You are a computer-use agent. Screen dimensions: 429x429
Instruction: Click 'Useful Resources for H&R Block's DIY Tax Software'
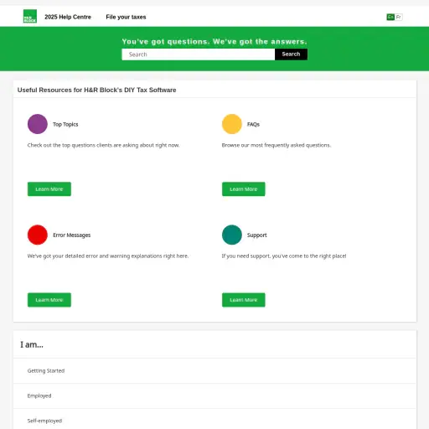click(x=97, y=90)
